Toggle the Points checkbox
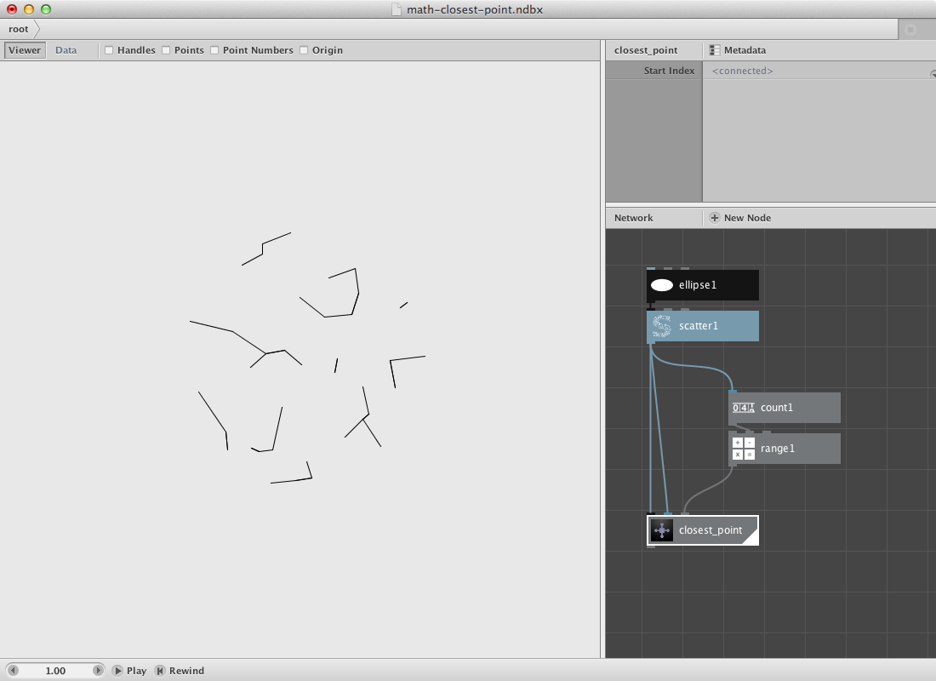The width and height of the screenshot is (936, 681). [x=166, y=50]
